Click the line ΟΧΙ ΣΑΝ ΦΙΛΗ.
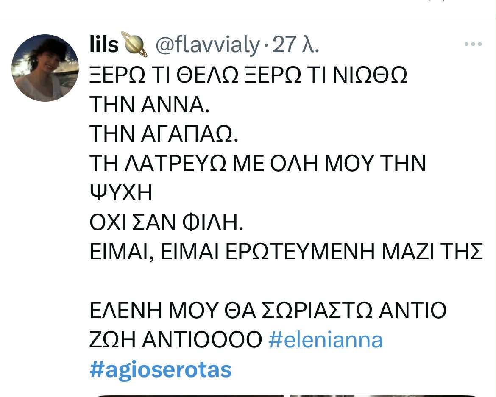Screen dimensions: 496x397 coord(166,222)
